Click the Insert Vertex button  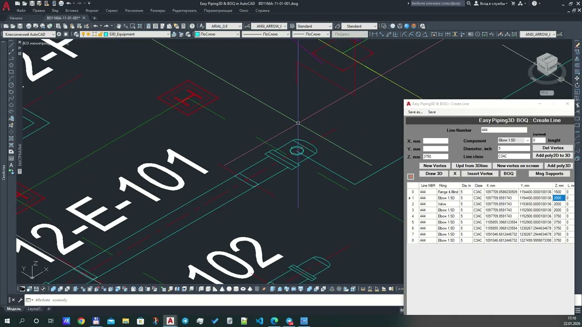(480, 173)
